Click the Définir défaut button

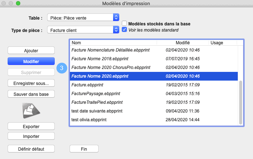[31, 149]
